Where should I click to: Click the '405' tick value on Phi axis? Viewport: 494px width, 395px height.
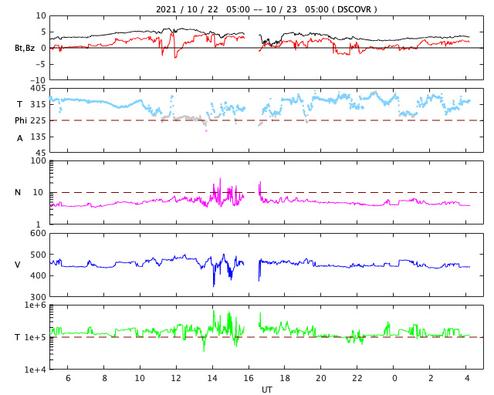[38, 88]
